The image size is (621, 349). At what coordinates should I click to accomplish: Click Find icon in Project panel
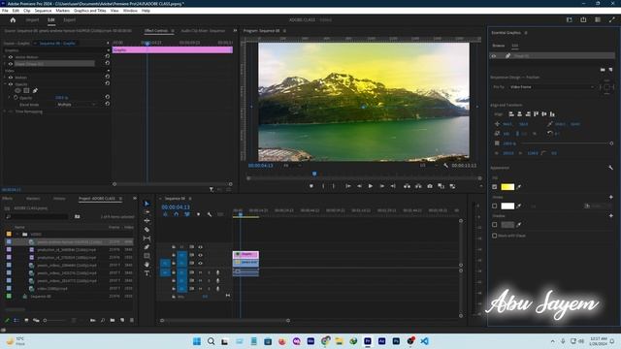[x=103, y=320]
